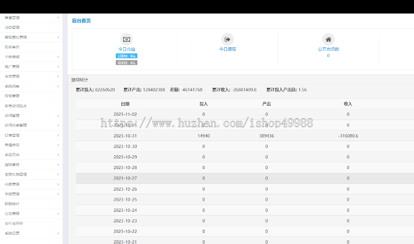Viewport: 414px width, 244px height.
Task: Expand the 个性商城 chevron
Action: 58,57
